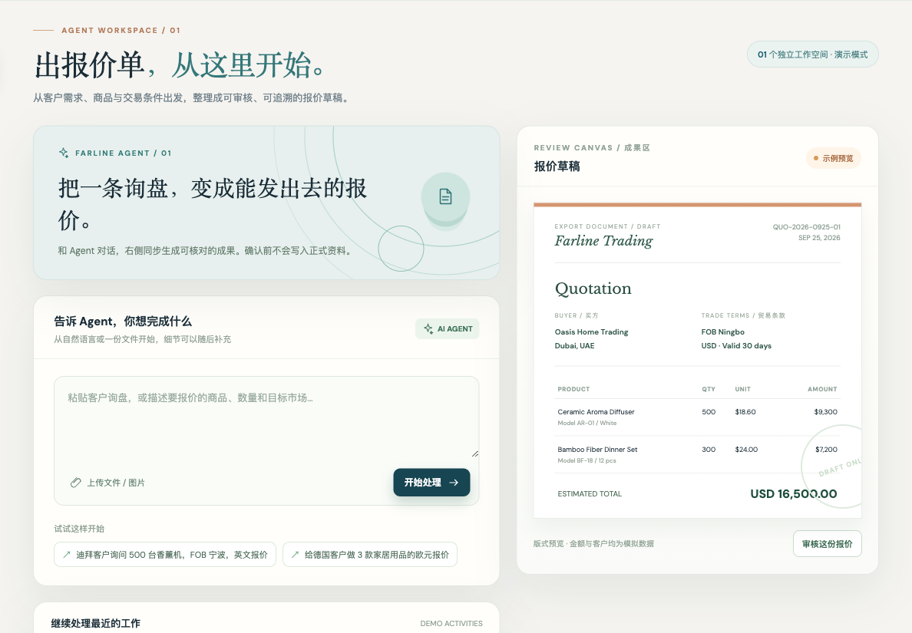The width and height of the screenshot is (912, 633).
Task: Click the sparkle icon inside AI AGENT badge
Action: 428,329
